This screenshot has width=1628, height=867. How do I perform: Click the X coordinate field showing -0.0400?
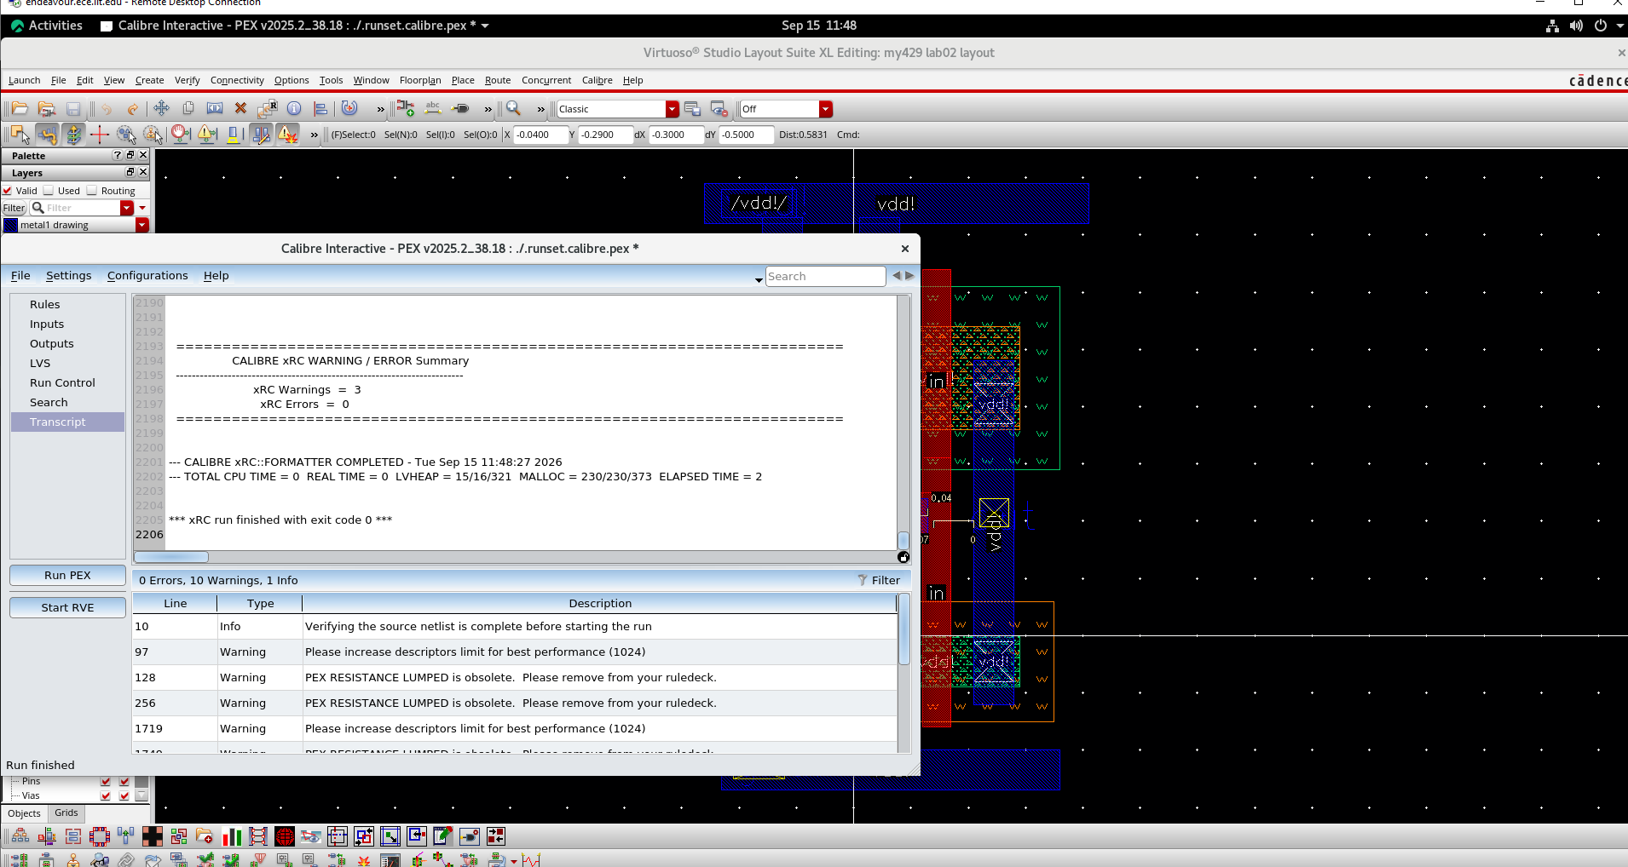pos(540,135)
